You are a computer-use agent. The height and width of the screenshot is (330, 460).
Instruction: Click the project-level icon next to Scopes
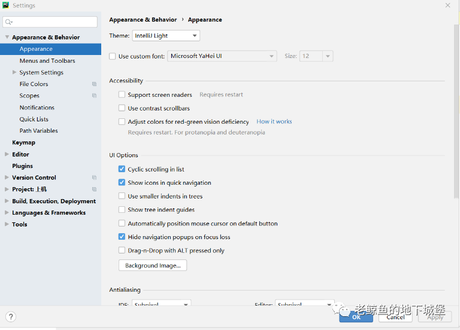point(94,96)
